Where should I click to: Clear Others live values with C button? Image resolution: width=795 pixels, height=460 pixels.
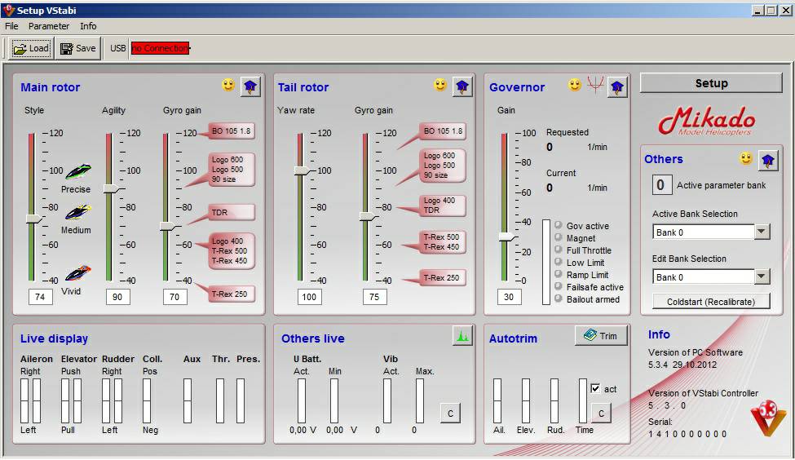[x=450, y=414]
